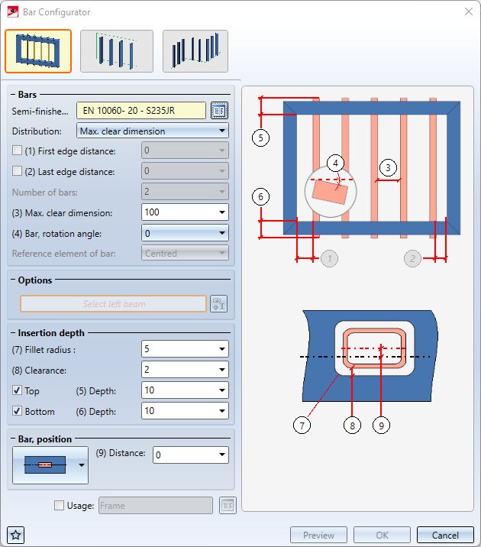
Task: Open semi-finished product catalogue icon
Action: [x=220, y=111]
